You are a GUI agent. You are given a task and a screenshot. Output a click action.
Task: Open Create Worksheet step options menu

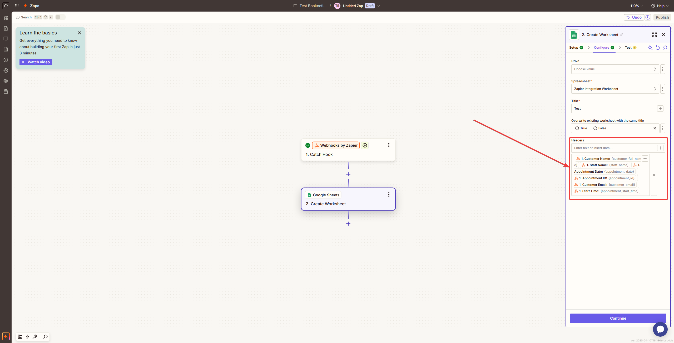(389, 194)
